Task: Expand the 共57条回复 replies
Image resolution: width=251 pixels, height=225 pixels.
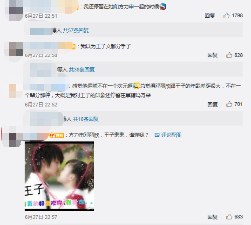Action: [x=76, y=30]
